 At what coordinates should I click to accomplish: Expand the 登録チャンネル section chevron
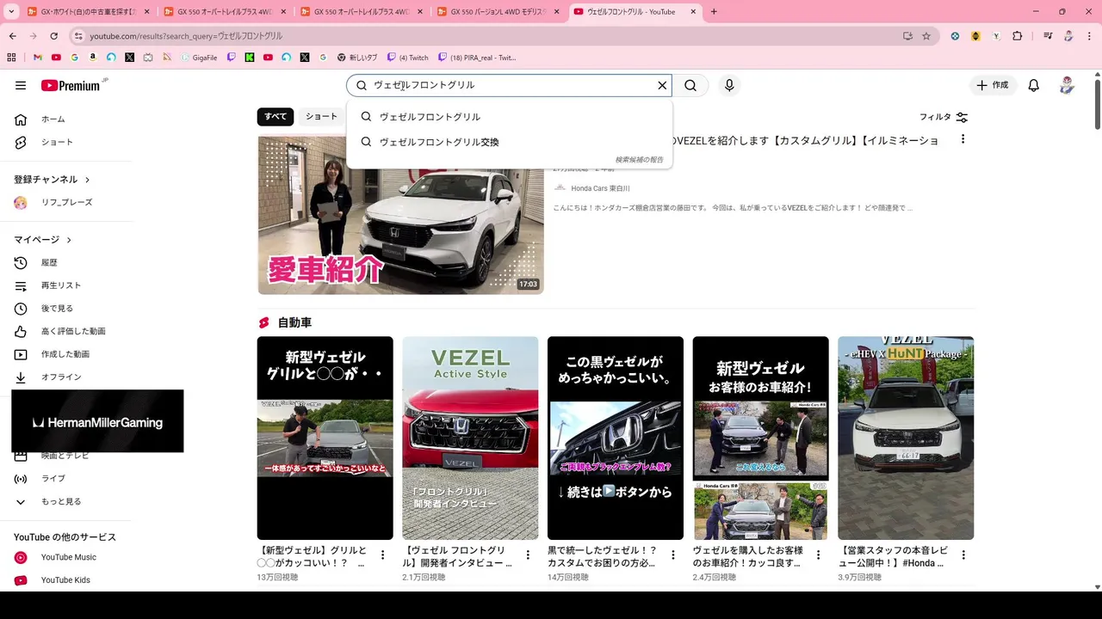tap(87, 180)
